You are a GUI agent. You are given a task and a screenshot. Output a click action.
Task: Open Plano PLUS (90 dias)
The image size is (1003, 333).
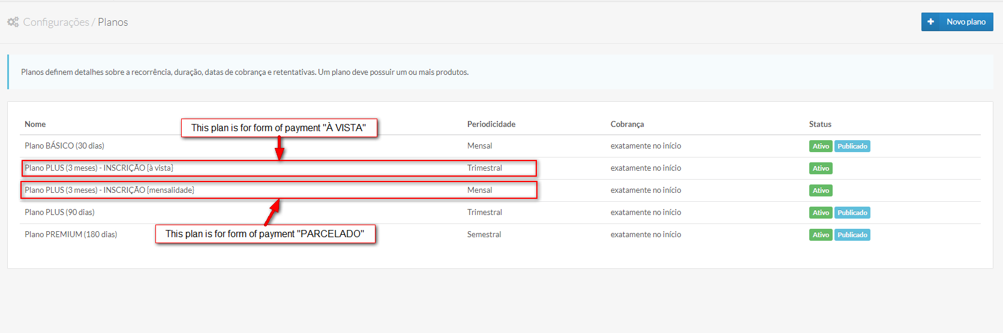(x=59, y=213)
